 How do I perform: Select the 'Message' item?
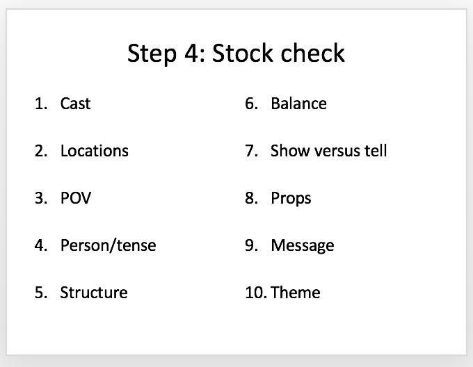tap(303, 245)
